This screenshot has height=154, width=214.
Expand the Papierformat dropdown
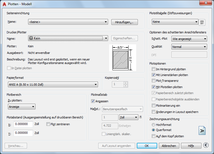[x=53, y=85]
